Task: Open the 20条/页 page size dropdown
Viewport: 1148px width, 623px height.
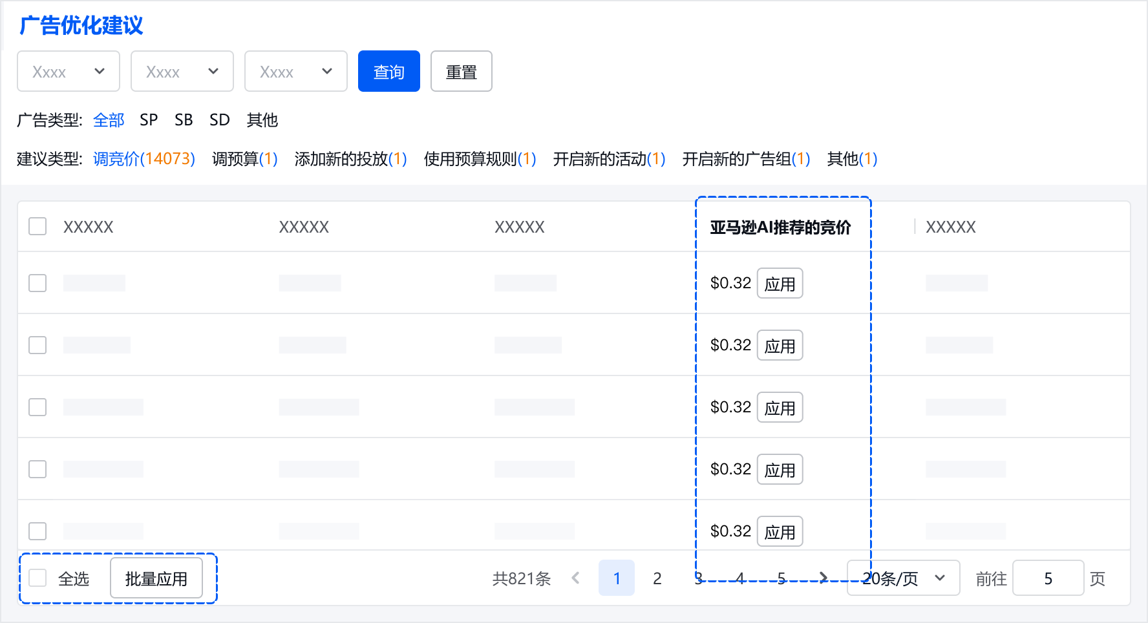Action: click(904, 578)
